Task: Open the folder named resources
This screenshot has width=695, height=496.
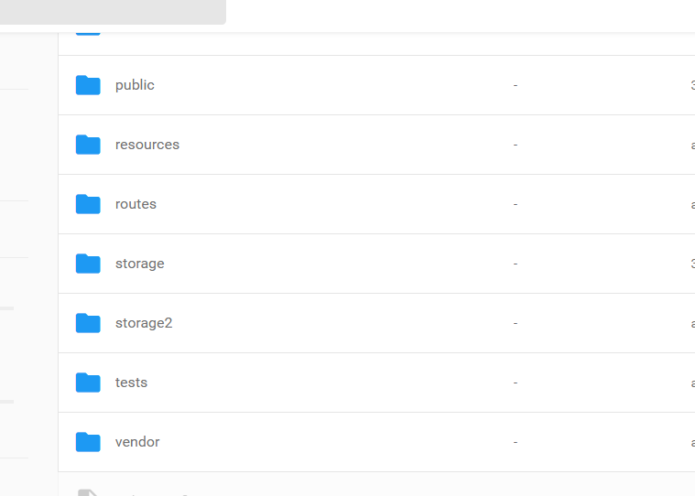Action: (x=147, y=145)
